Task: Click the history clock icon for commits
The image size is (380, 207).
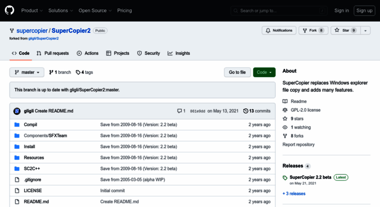Action: point(246,111)
